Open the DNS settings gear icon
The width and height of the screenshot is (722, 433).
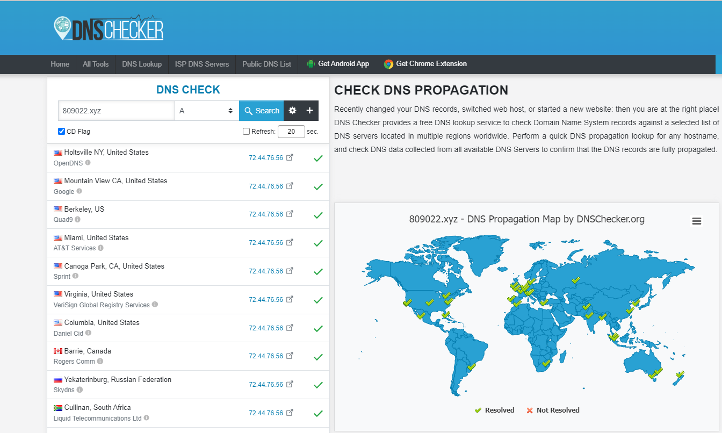tap(292, 110)
